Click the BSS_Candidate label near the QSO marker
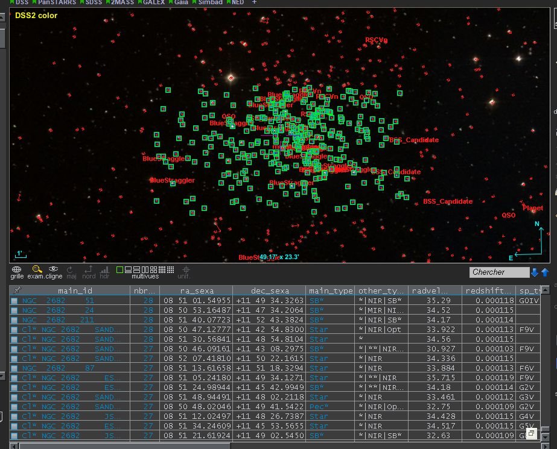This screenshot has width=557, height=449. coord(447,201)
